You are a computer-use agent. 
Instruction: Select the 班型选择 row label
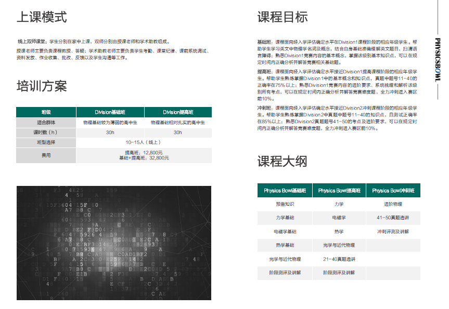pyautogui.click(x=46, y=142)
